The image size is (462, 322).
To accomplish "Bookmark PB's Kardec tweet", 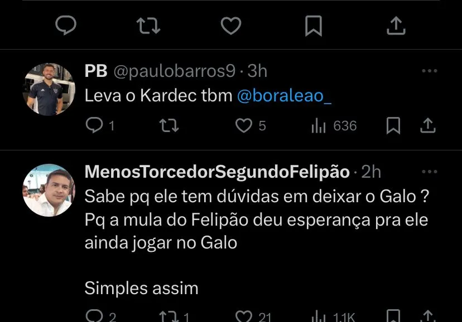I will pyautogui.click(x=393, y=126).
